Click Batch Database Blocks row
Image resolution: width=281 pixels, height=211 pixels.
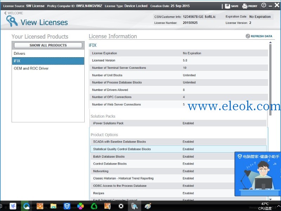(x=163, y=157)
